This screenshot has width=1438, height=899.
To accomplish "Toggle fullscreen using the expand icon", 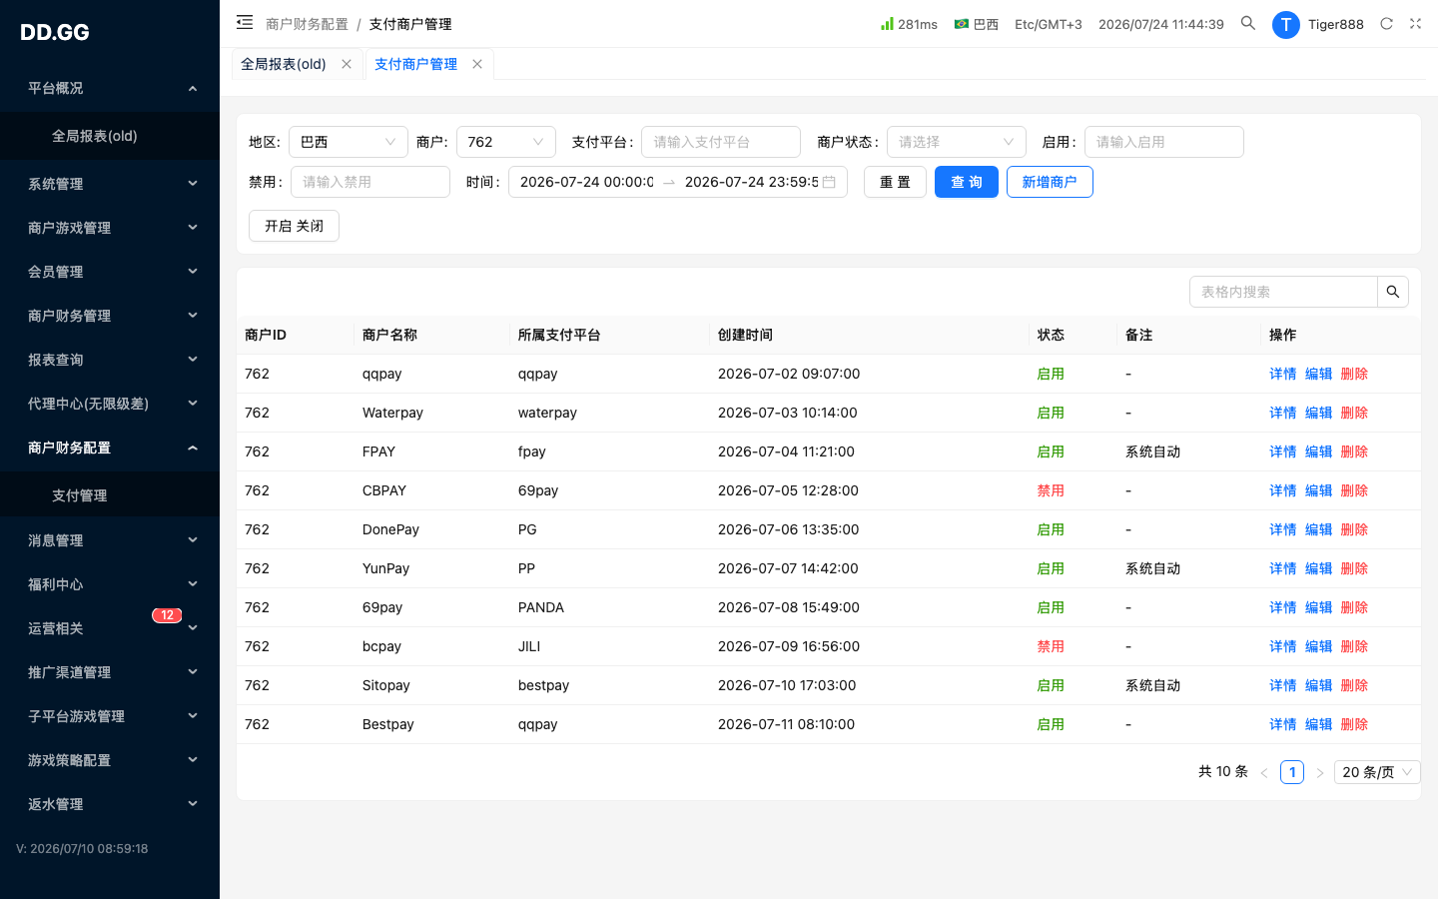I will point(1415,24).
